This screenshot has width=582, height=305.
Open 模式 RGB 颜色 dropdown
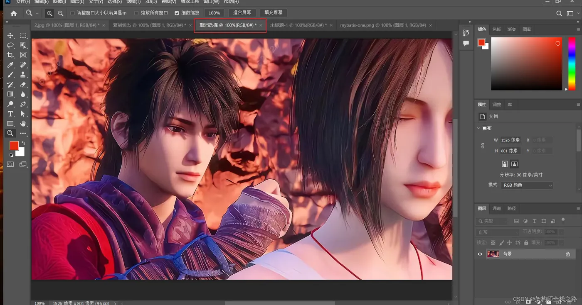pyautogui.click(x=527, y=185)
